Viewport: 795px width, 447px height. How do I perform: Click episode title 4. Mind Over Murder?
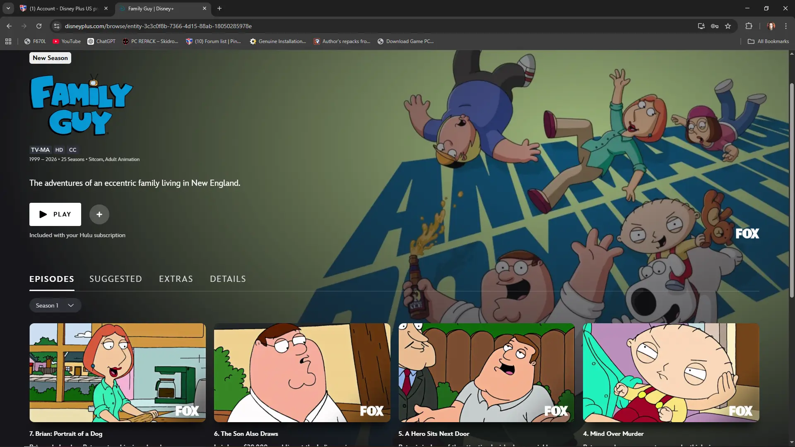pos(613,434)
